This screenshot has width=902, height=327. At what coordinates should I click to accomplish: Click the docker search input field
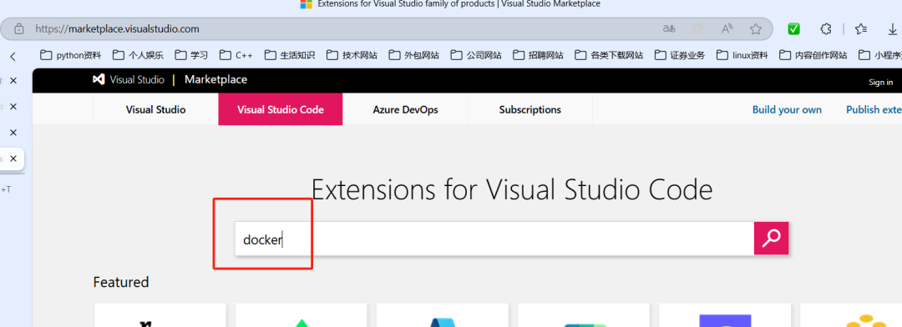point(494,239)
